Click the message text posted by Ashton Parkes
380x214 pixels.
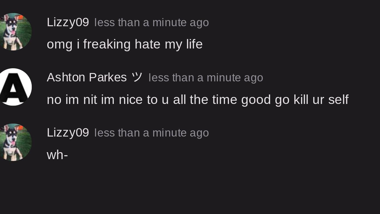pos(198,99)
